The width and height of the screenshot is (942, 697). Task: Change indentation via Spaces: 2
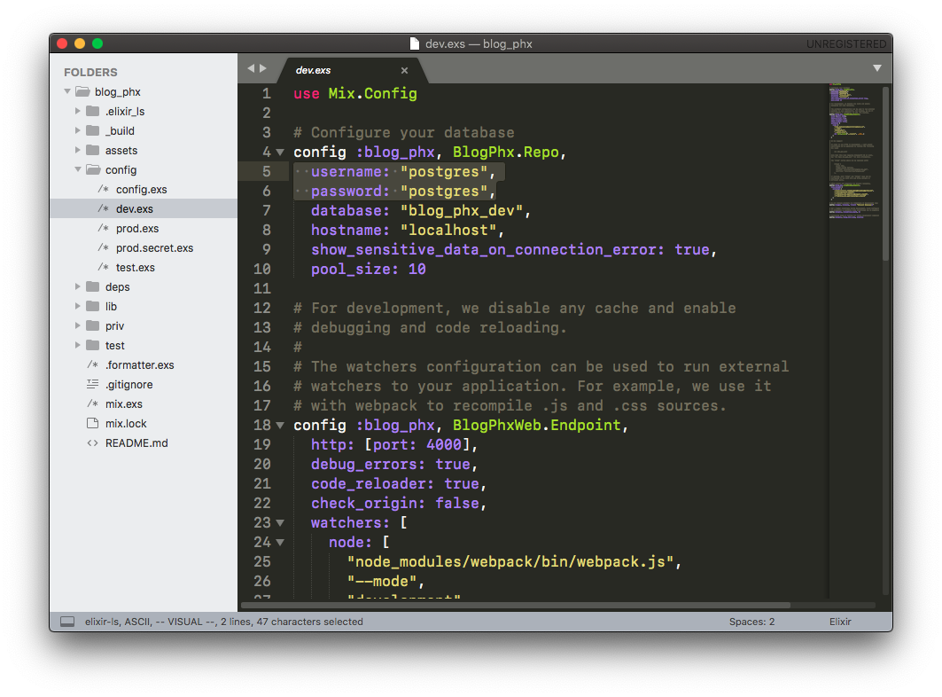[751, 622]
